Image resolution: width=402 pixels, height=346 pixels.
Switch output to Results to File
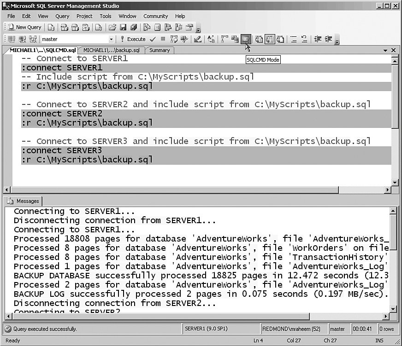280,39
